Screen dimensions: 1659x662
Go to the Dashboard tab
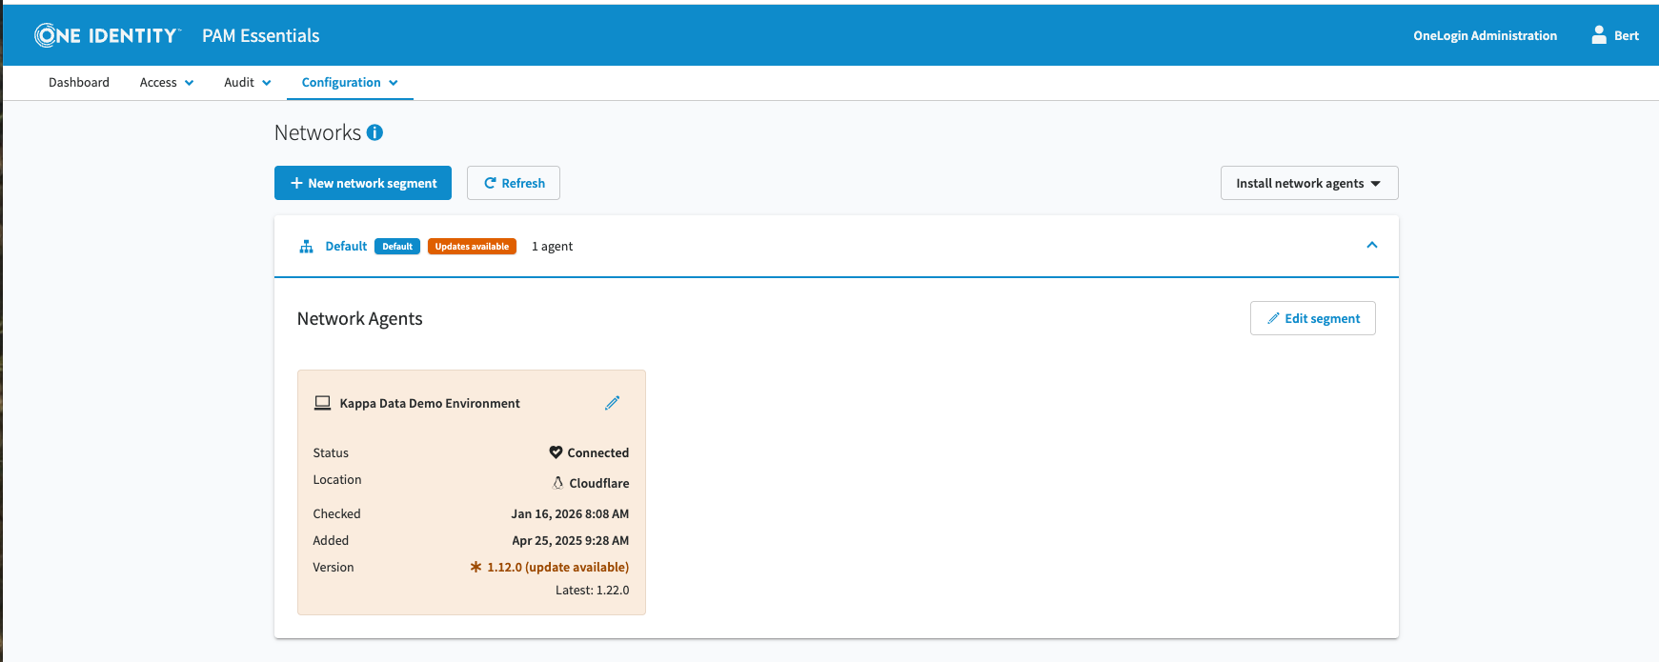click(x=79, y=83)
